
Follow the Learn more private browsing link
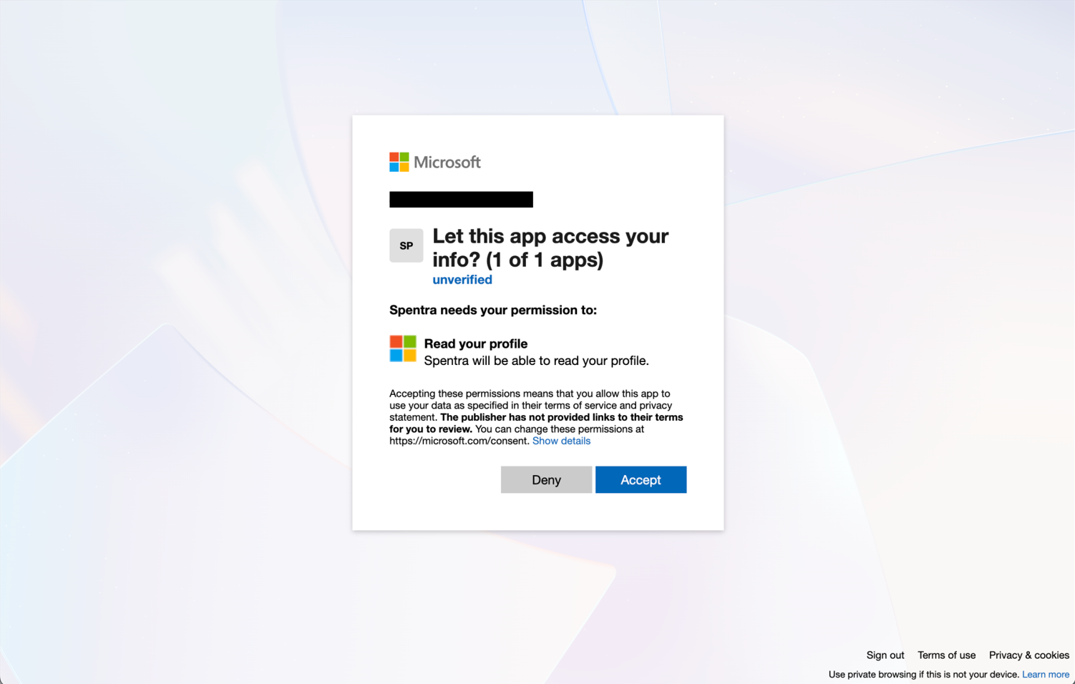tap(1046, 674)
